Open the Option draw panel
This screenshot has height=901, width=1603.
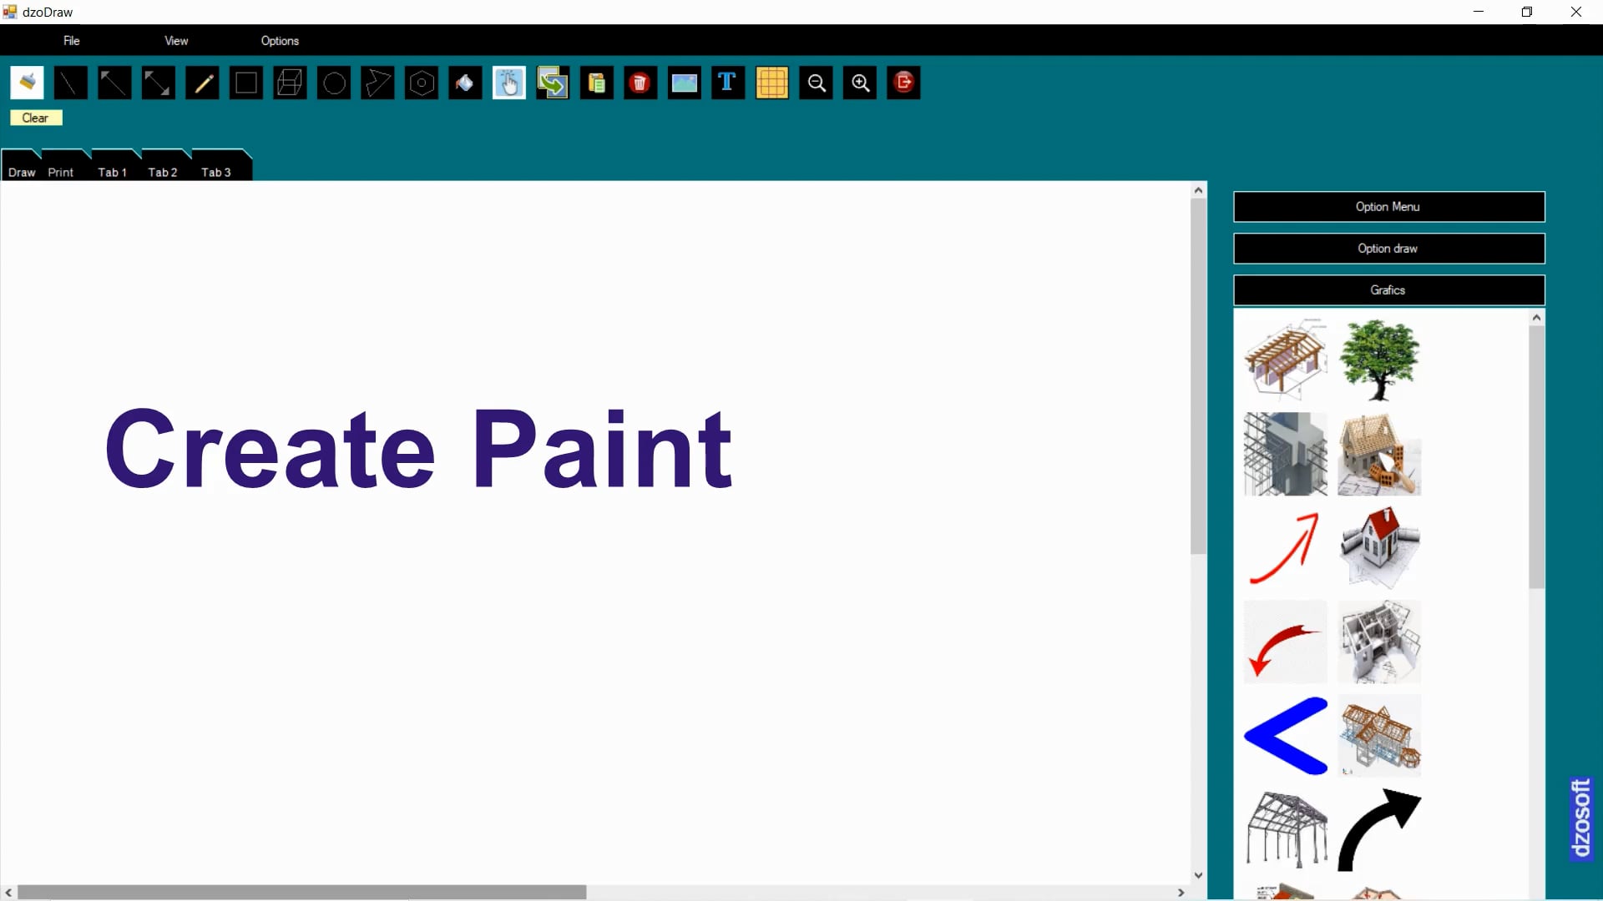click(1388, 248)
